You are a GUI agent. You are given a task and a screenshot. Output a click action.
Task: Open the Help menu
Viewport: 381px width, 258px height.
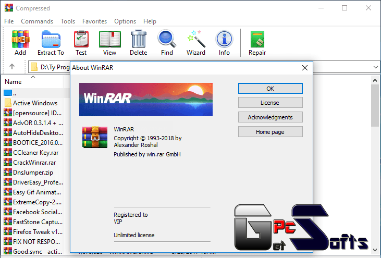150,21
